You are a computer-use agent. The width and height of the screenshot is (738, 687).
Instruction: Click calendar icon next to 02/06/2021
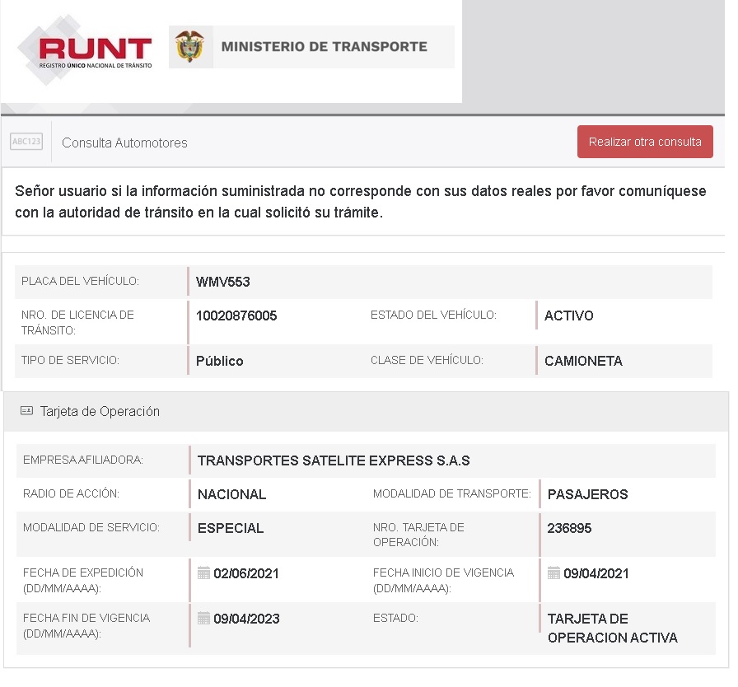(203, 573)
